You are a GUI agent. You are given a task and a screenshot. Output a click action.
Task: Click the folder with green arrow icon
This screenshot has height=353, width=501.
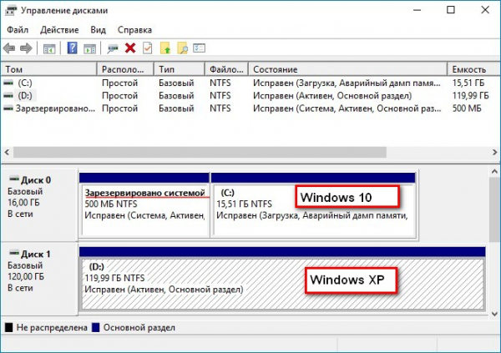[165, 48]
